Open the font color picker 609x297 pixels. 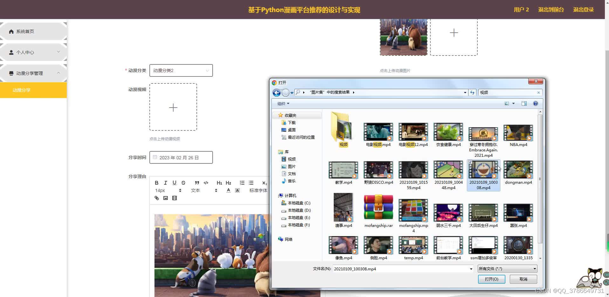[x=228, y=190]
